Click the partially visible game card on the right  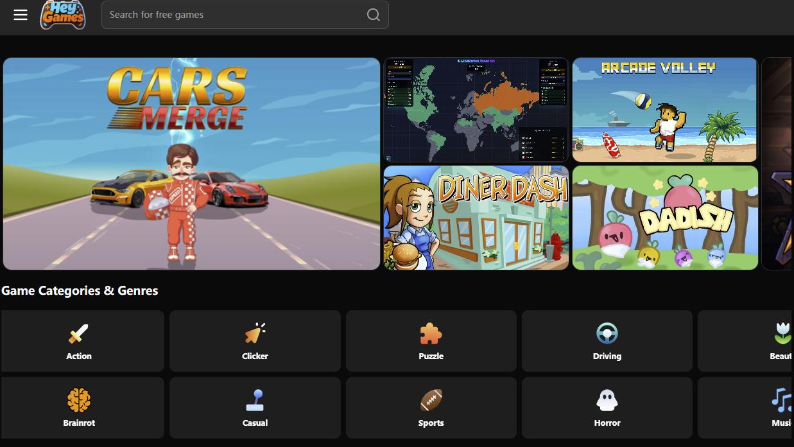click(782, 164)
